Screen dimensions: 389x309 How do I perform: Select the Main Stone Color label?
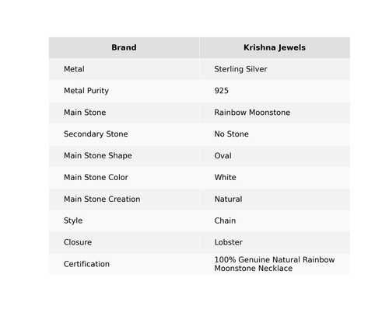tap(96, 178)
